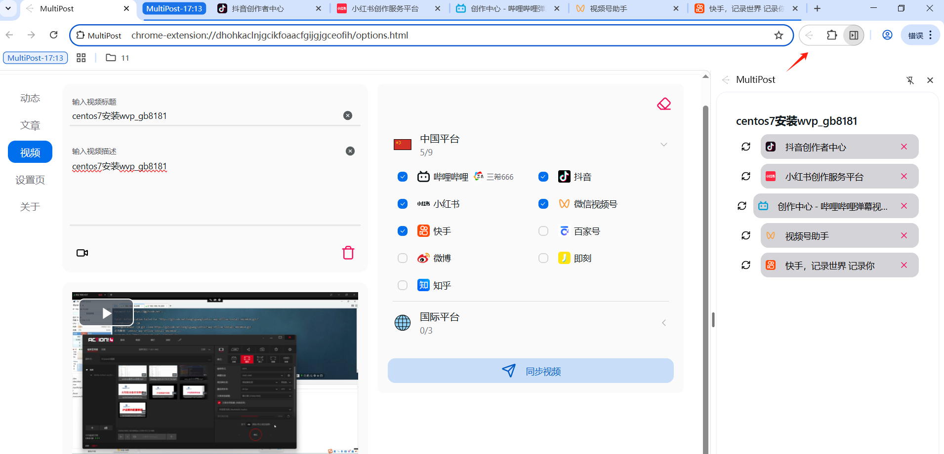Open the 设置页 sidebar item

tap(30, 180)
